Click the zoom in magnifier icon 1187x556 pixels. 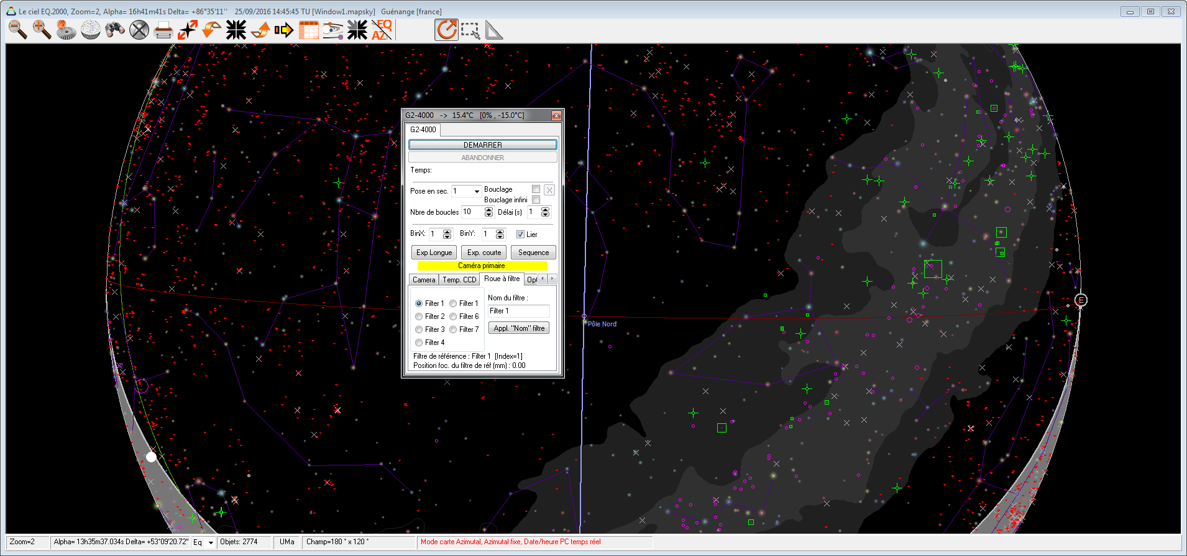[42, 30]
